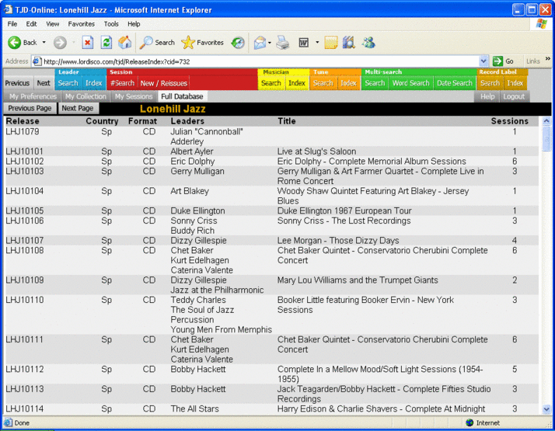
Task: Open the View menu
Action: tap(52, 24)
